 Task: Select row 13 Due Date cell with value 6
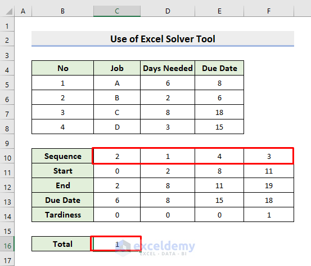(117, 200)
